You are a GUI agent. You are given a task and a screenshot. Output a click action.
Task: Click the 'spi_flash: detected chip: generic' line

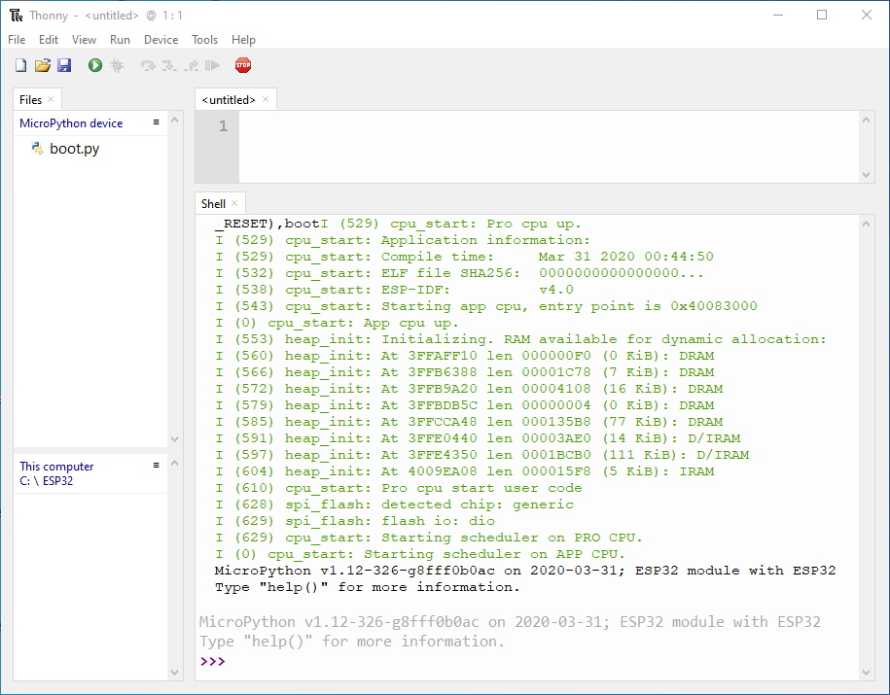click(x=394, y=504)
